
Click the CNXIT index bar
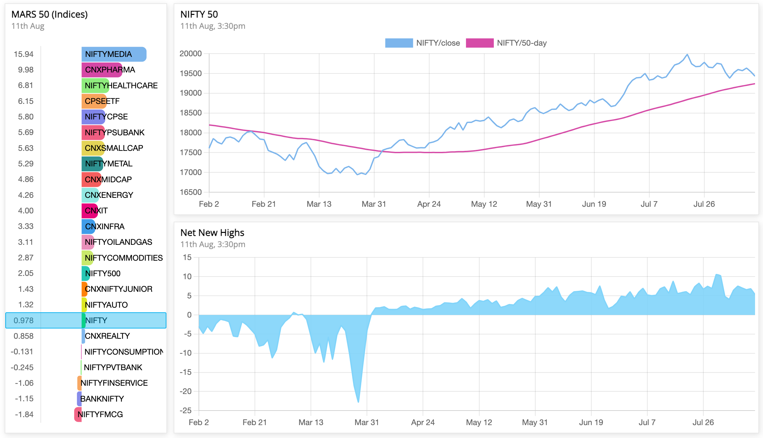tap(89, 211)
